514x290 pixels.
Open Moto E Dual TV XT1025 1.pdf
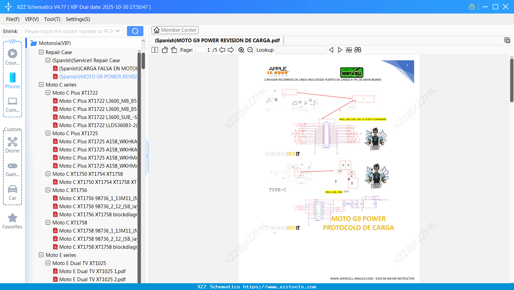point(89,271)
